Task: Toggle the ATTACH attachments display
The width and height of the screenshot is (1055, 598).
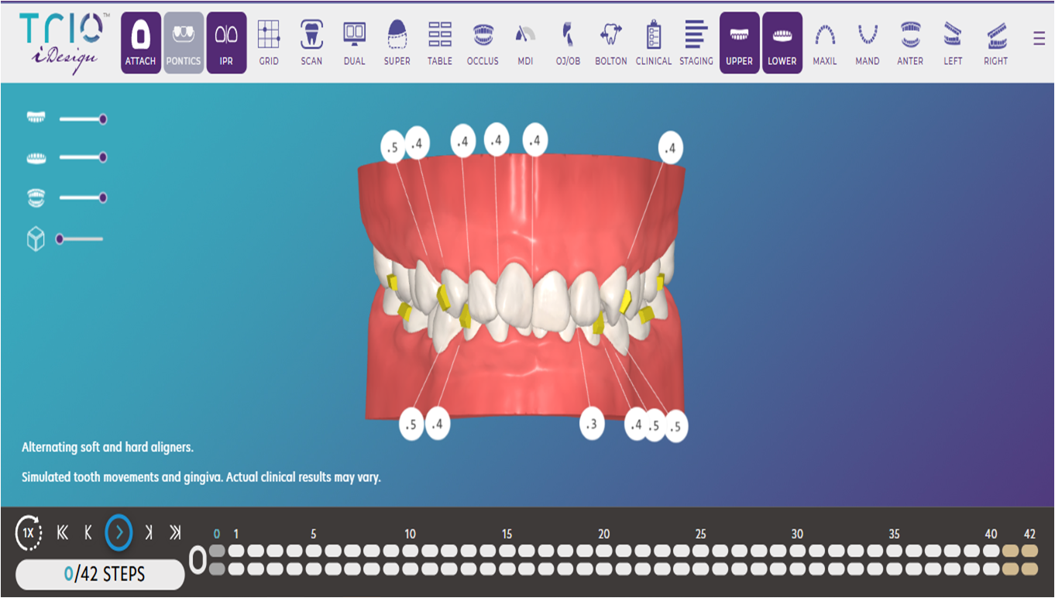Action: [x=141, y=43]
